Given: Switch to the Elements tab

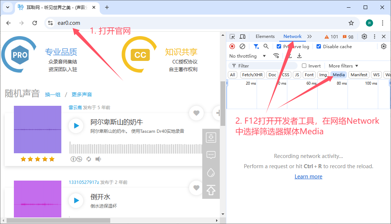Looking at the screenshot, I should click(265, 36).
